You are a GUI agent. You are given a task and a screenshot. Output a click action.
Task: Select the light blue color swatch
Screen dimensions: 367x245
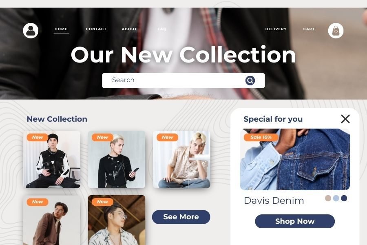tap(336, 198)
